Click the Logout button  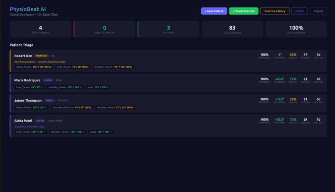318,11
